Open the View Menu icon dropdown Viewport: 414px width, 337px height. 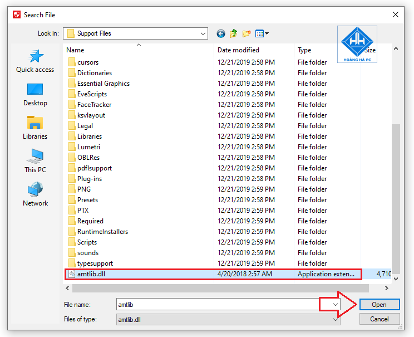click(262, 33)
